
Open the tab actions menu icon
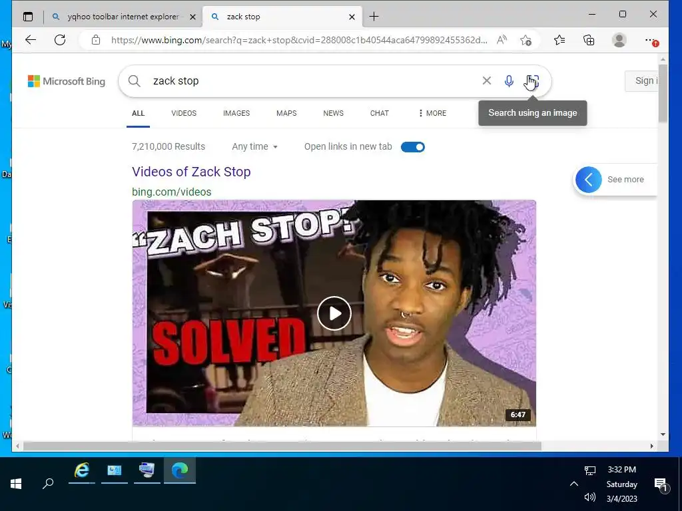[28, 17]
